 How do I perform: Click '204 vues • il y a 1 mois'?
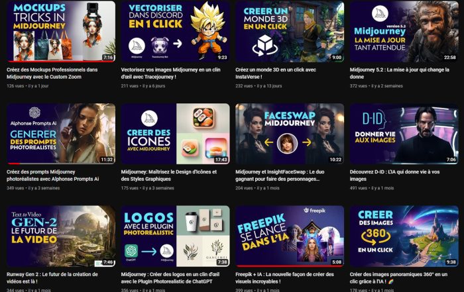[x=257, y=188]
